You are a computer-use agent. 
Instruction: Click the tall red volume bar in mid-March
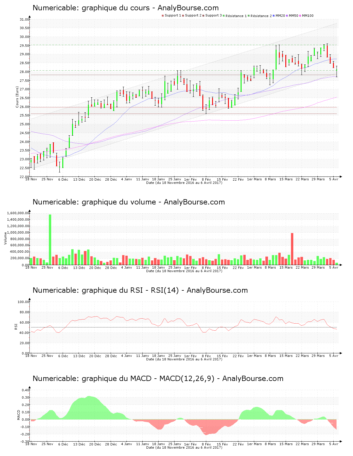pos(292,249)
